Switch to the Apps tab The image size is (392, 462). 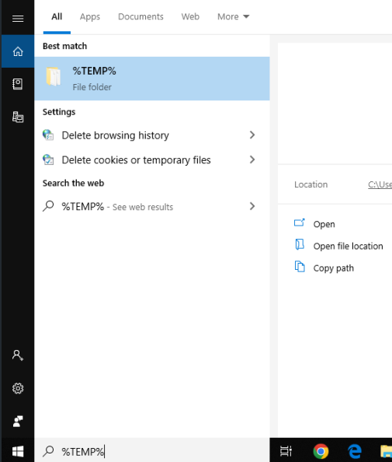pyautogui.click(x=90, y=17)
